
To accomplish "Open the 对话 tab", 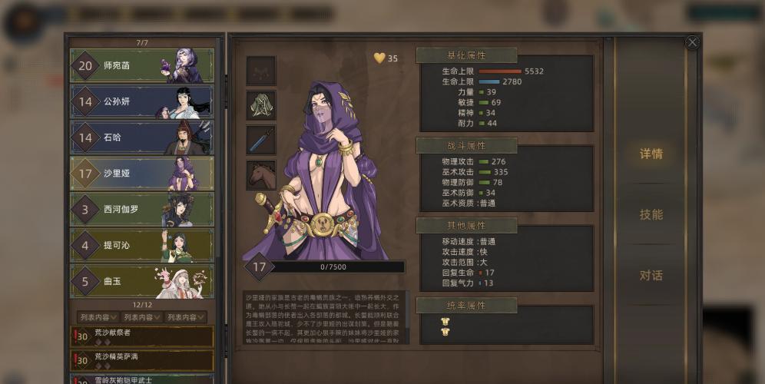I will [x=651, y=275].
